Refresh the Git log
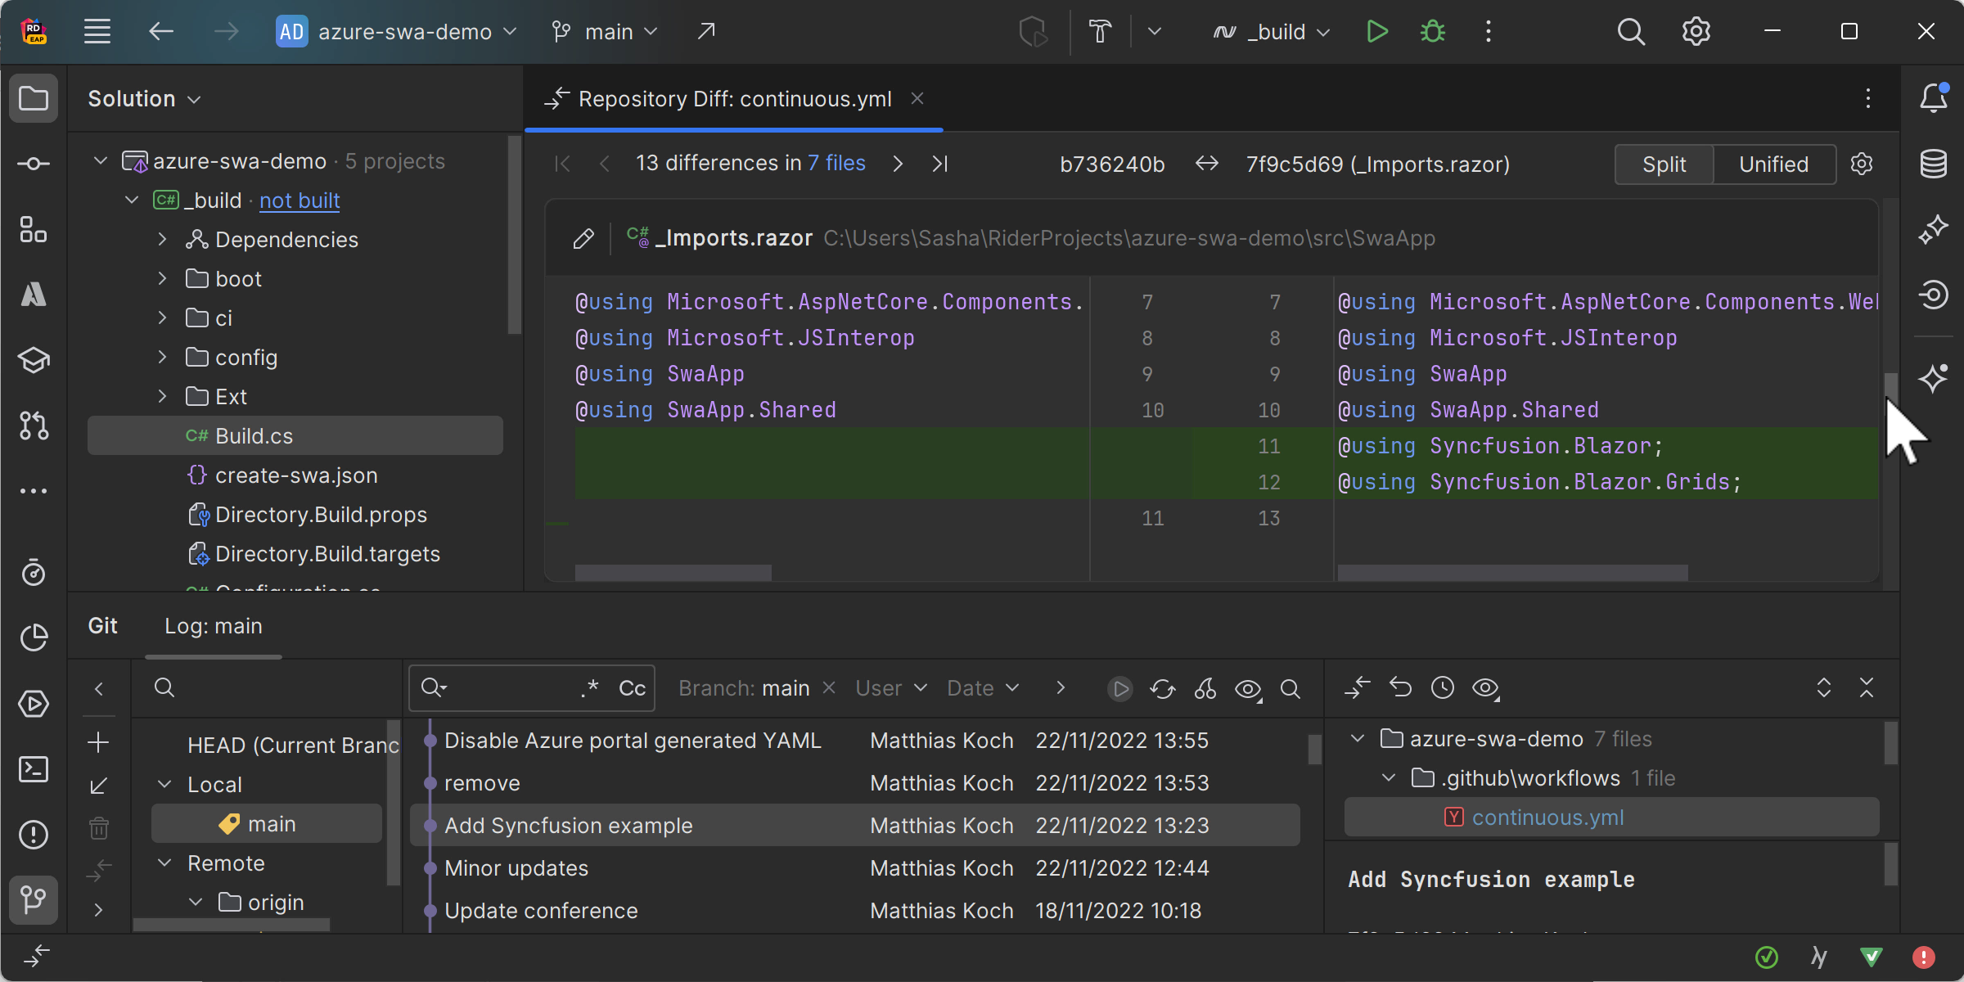Viewport: 1964px width, 982px height. point(1163,688)
